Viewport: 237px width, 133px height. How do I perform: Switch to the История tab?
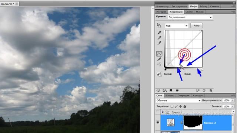click(161, 11)
